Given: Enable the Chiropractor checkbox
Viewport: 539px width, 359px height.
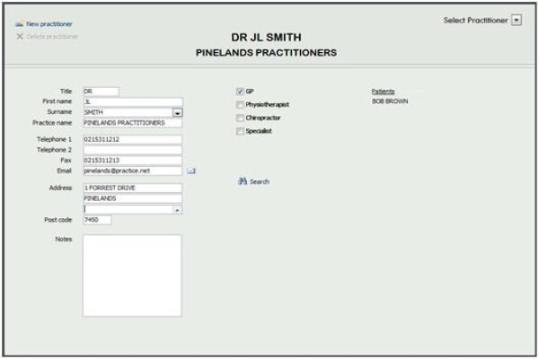Looking at the screenshot, I should click(240, 118).
